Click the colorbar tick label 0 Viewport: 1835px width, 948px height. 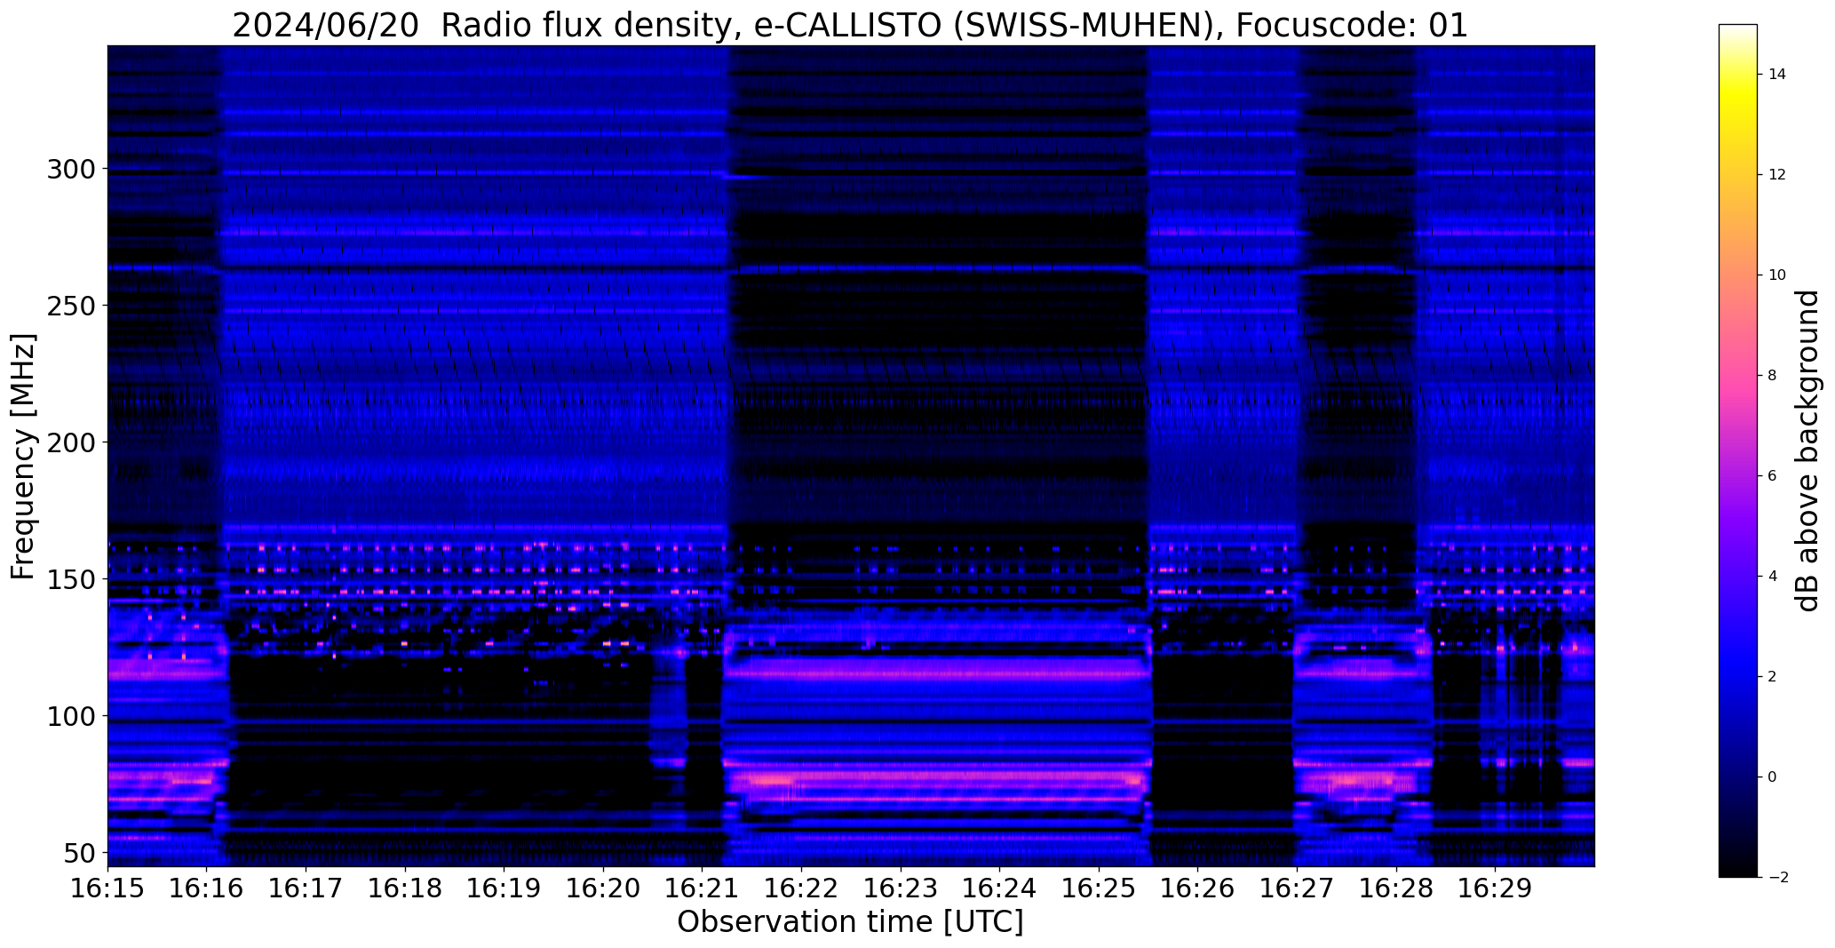[1773, 777]
